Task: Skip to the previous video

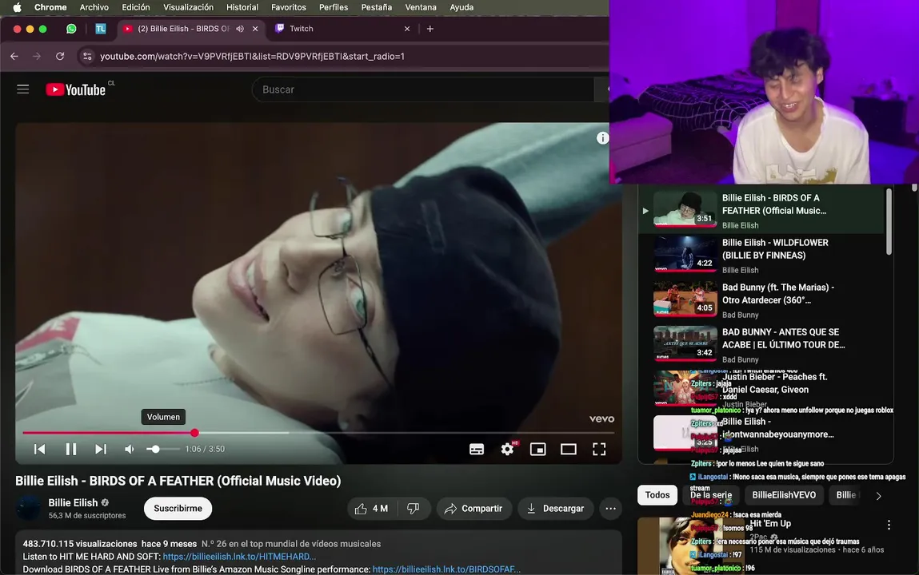Action: [40, 449]
